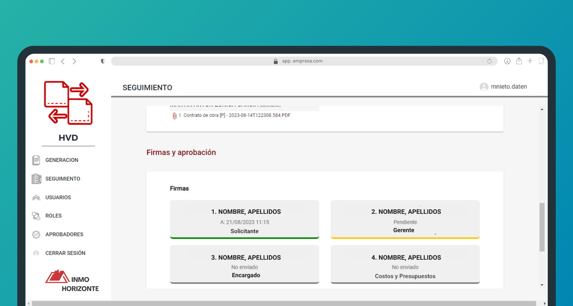Select CERRAR SESIÓN to log out

point(65,253)
